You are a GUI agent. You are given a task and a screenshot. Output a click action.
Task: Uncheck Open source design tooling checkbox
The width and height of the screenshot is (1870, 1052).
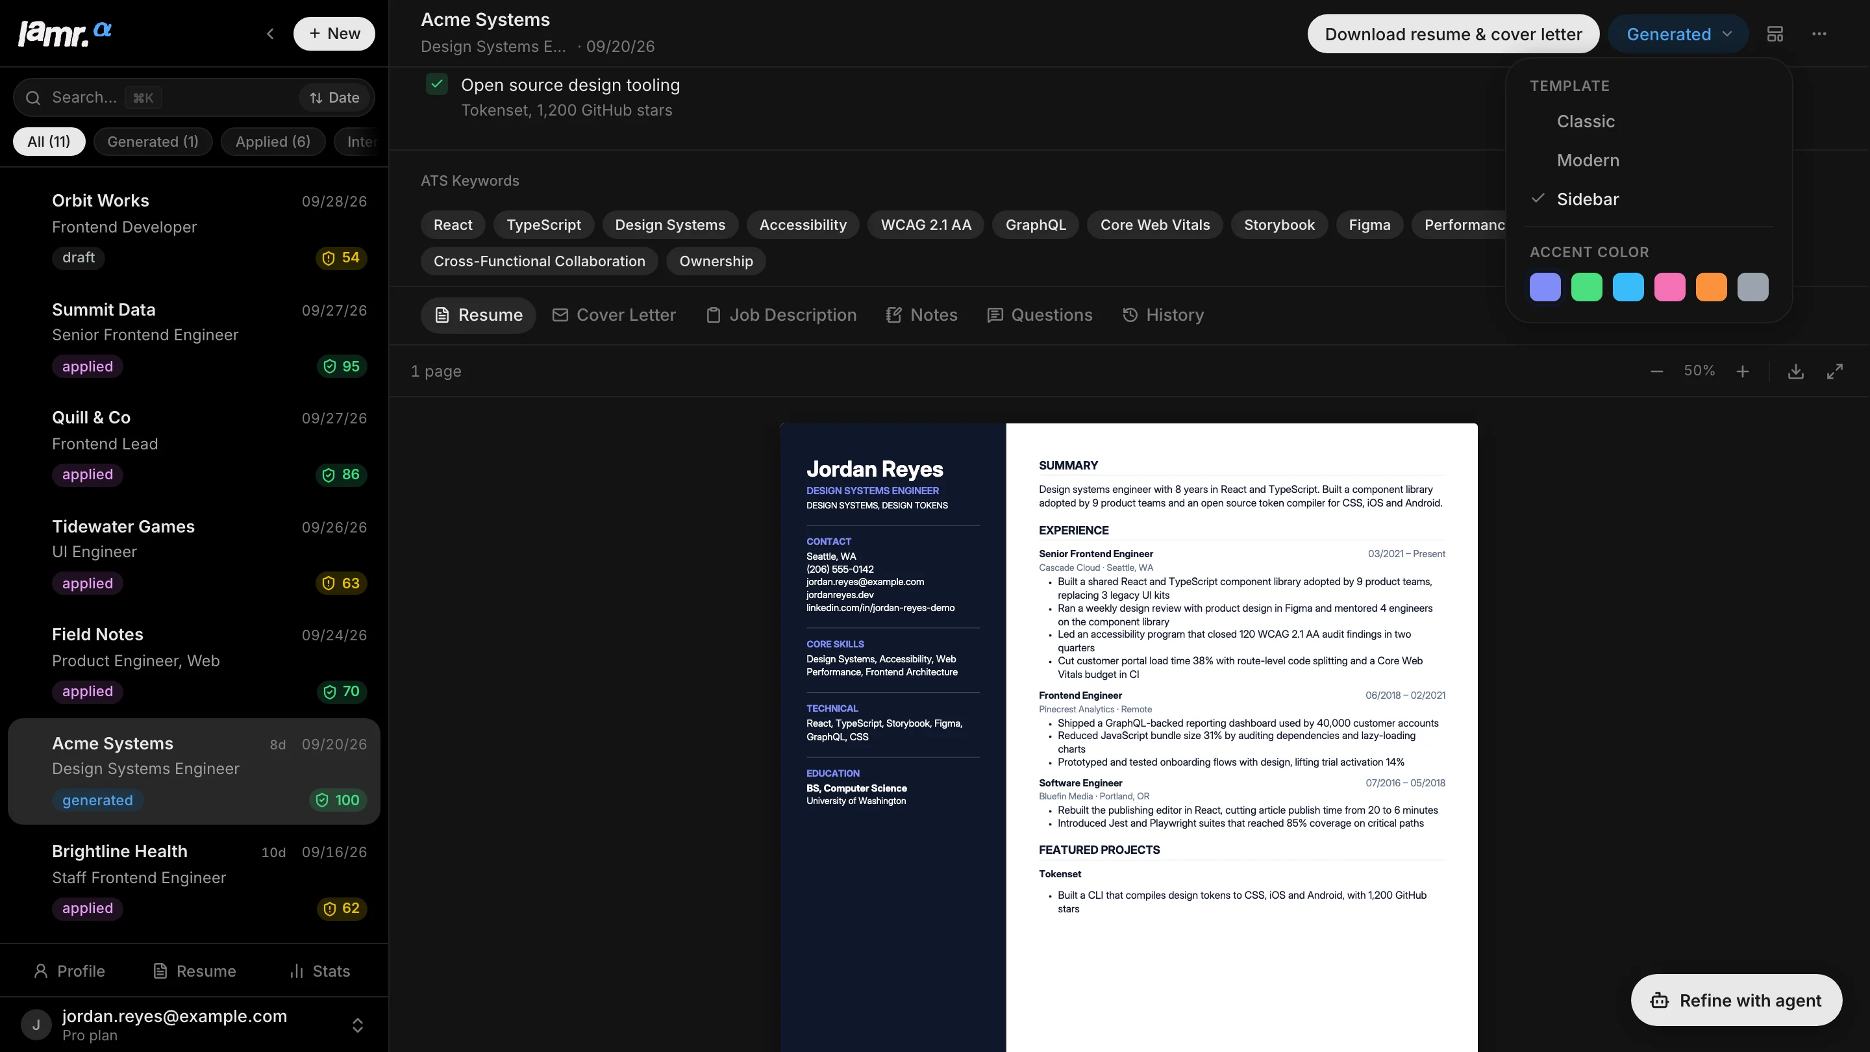pos(437,84)
